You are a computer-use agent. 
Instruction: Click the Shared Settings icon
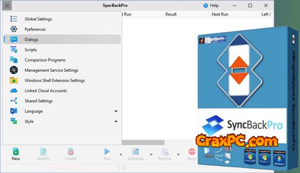14,101
